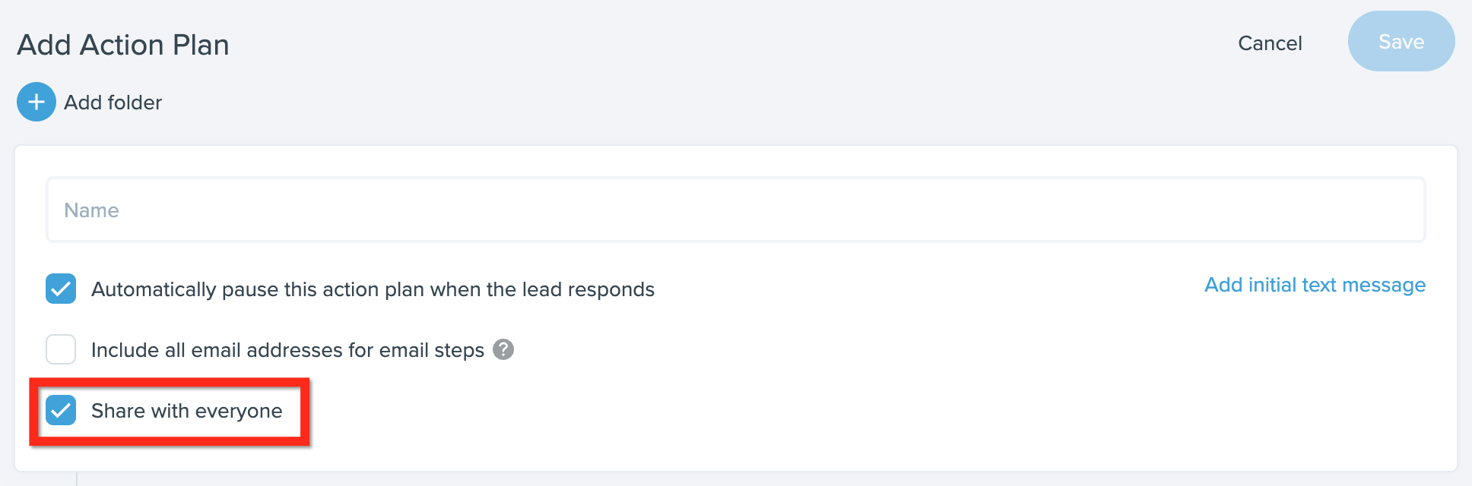Screen dimensions: 1472x486
Task: Click the white checkmark in Share checkbox
Action: (x=61, y=410)
